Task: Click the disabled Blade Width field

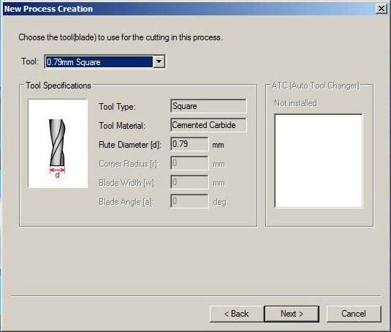Action: (189, 182)
